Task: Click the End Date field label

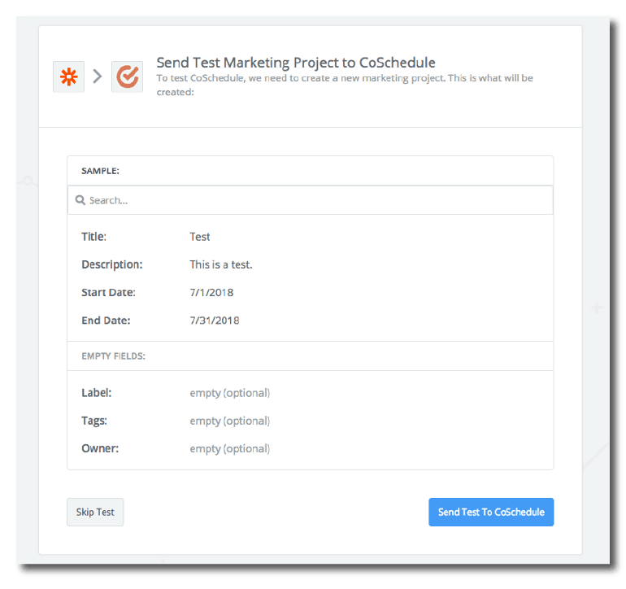Action: coord(106,321)
